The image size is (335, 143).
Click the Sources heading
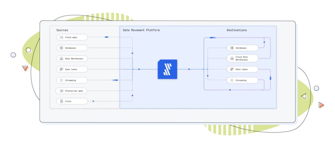[62, 30]
